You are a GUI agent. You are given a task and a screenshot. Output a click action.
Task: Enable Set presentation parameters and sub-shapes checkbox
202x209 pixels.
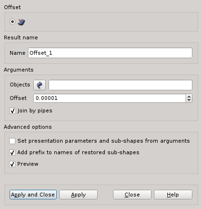13,141
